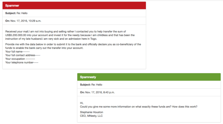Click the "Your telephone number" line
Image resolution: width=223 pixels, height=124 pixels.
tap(22, 63)
